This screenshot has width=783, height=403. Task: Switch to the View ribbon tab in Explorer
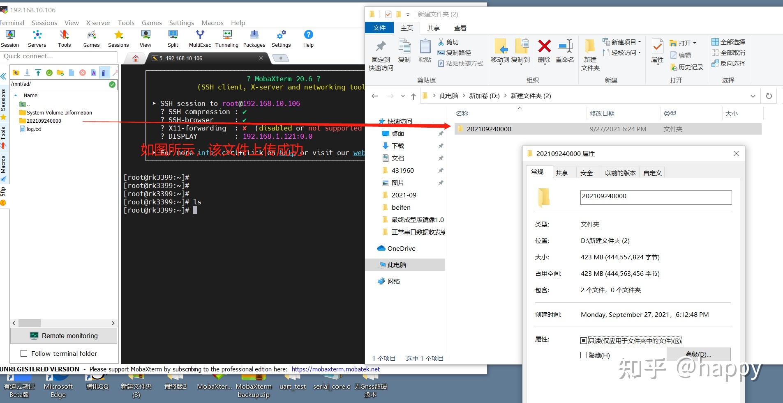[x=460, y=28]
